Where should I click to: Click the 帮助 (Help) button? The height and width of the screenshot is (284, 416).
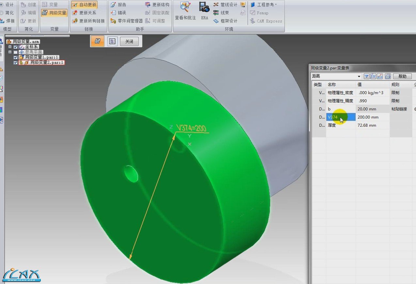(402, 76)
